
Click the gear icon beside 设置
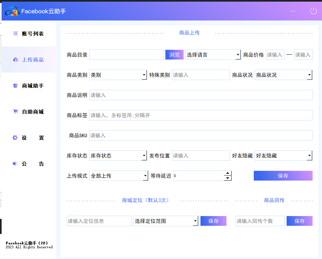[15, 138]
